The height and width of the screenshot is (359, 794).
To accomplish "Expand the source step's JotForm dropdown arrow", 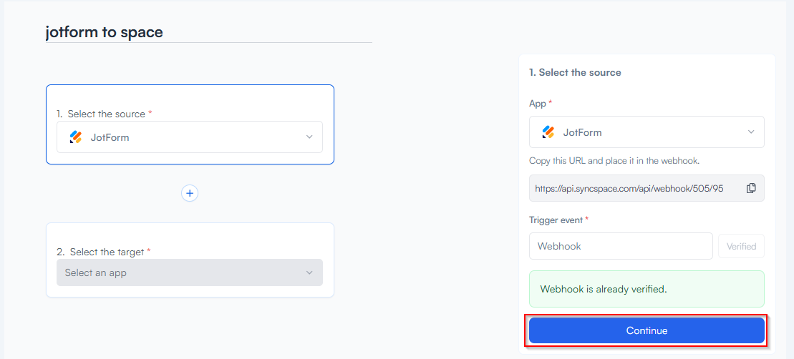I will point(309,137).
